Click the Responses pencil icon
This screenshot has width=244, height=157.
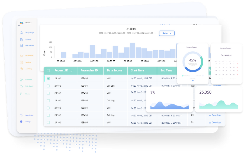[21, 79]
